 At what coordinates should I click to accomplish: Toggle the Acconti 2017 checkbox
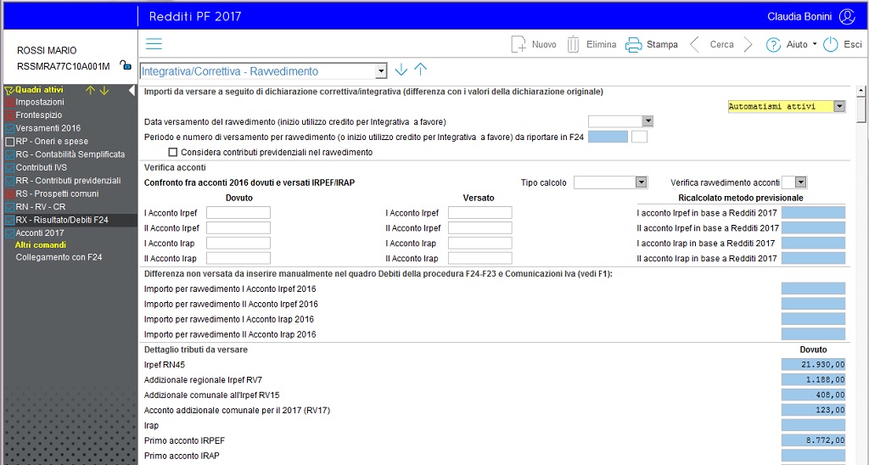coord(9,233)
